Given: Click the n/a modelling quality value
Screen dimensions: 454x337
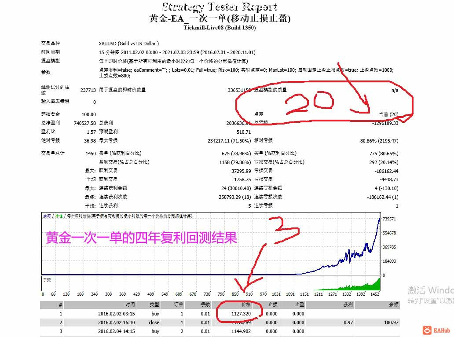Looking at the screenshot, I should click(395, 90).
